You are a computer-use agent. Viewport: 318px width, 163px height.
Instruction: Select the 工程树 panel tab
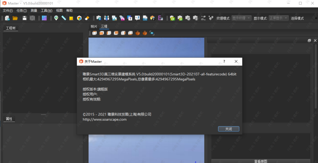coord(11,28)
